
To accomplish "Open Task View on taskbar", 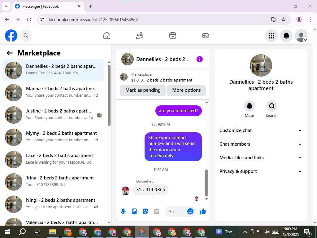I will (x=37, y=232).
